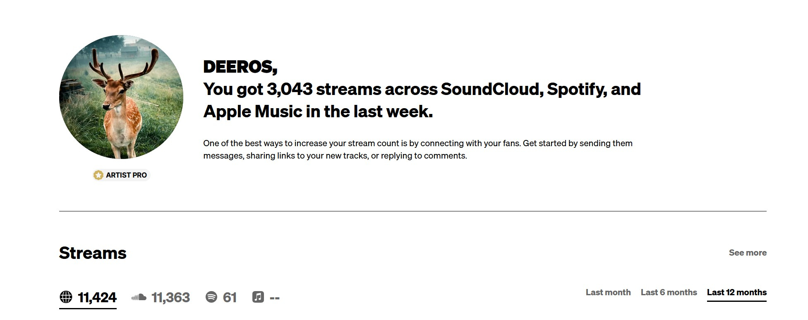Switch to Last month range

pos(608,292)
